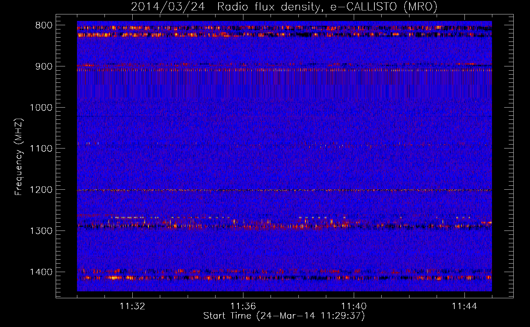The height and width of the screenshot is (327, 530).
Task: Select the 1100 frequency tick label
Action: coord(41,149)
